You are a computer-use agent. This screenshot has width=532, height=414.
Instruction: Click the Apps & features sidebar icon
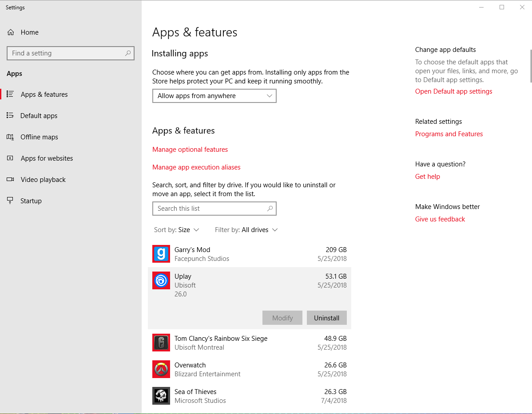(x=10, y=94)
